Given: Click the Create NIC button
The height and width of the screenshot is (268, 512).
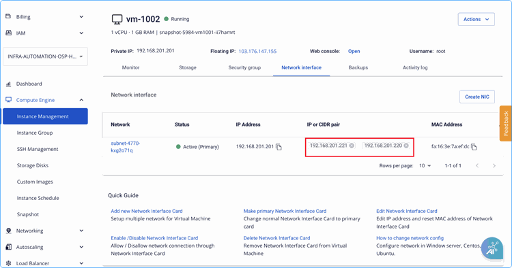Looking at the screenshot, I should 477,97.
